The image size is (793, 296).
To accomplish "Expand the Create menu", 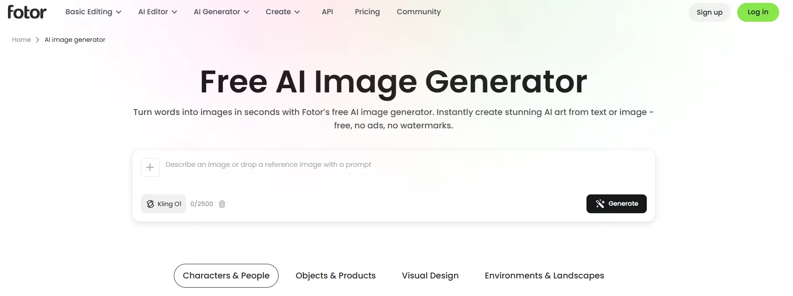I will pos(283,12).
